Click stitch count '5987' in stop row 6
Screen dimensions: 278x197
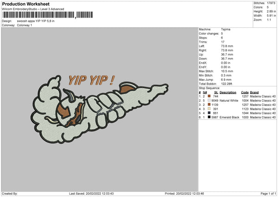(x=215, y=118)
